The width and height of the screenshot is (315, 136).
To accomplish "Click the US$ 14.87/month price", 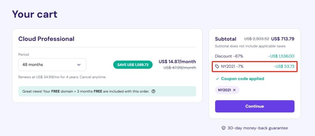I will pyautogui.click(x=177, y=61).
